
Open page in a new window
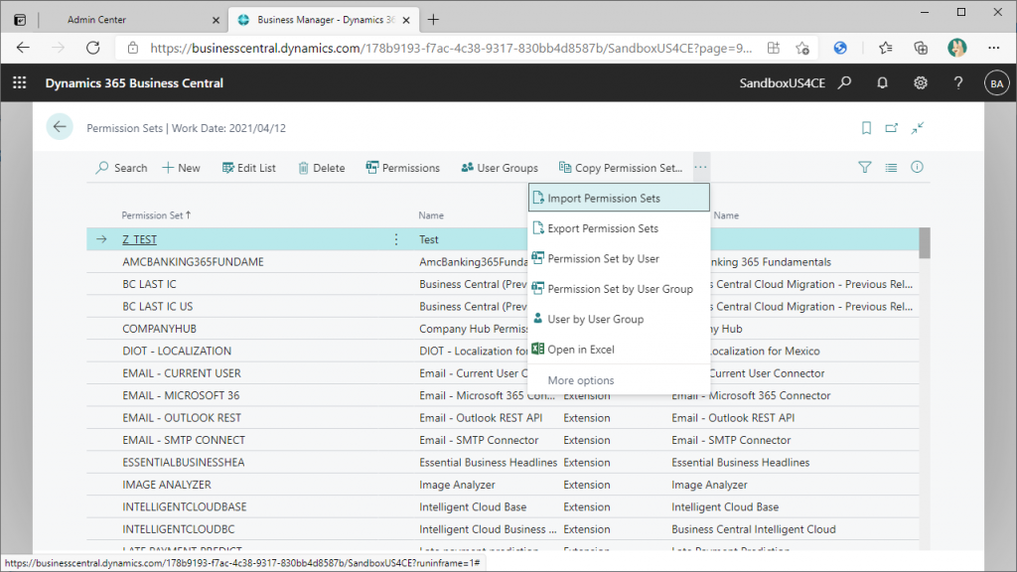pyautogui.click(x=892, y=128)
